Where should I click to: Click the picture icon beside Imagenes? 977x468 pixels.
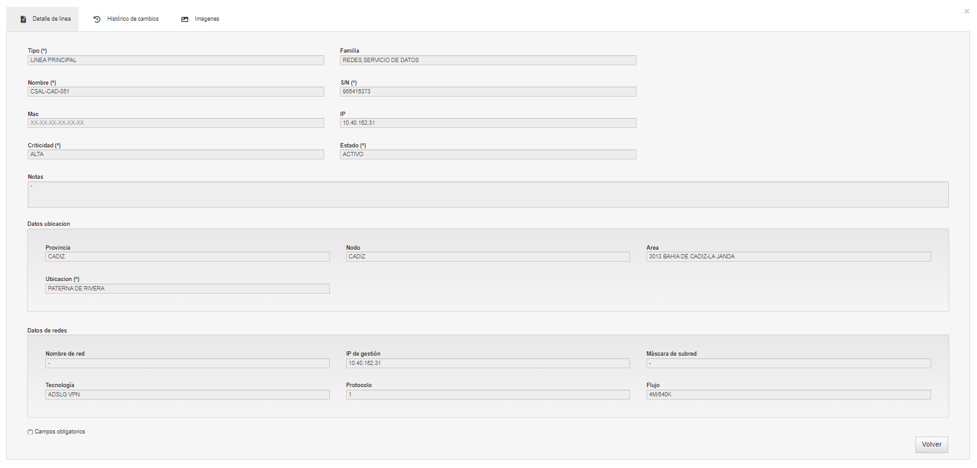(x=185, y=19)
